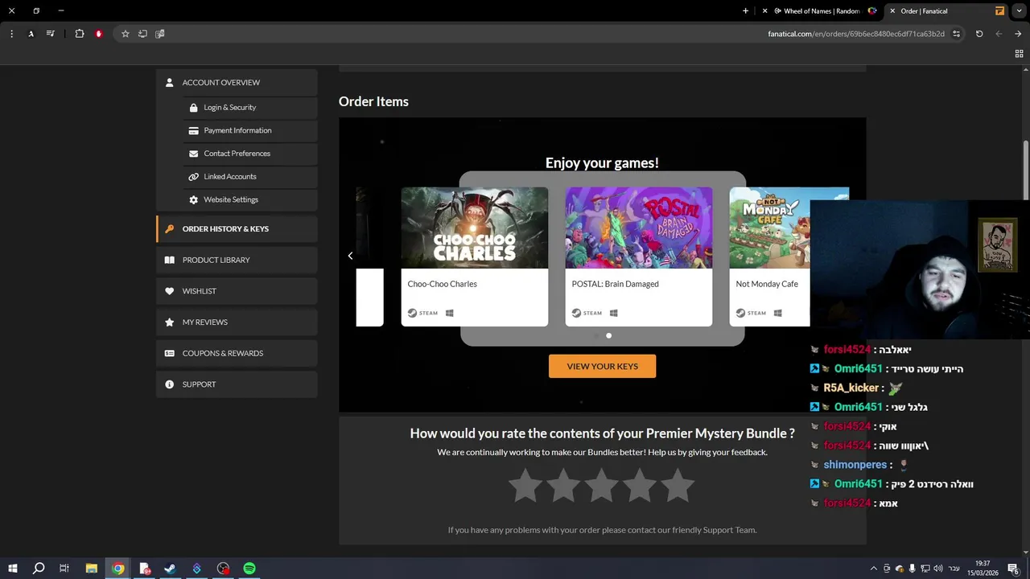Click the ticket icon for Coupons & Rewards

click(x=169, y=353)
